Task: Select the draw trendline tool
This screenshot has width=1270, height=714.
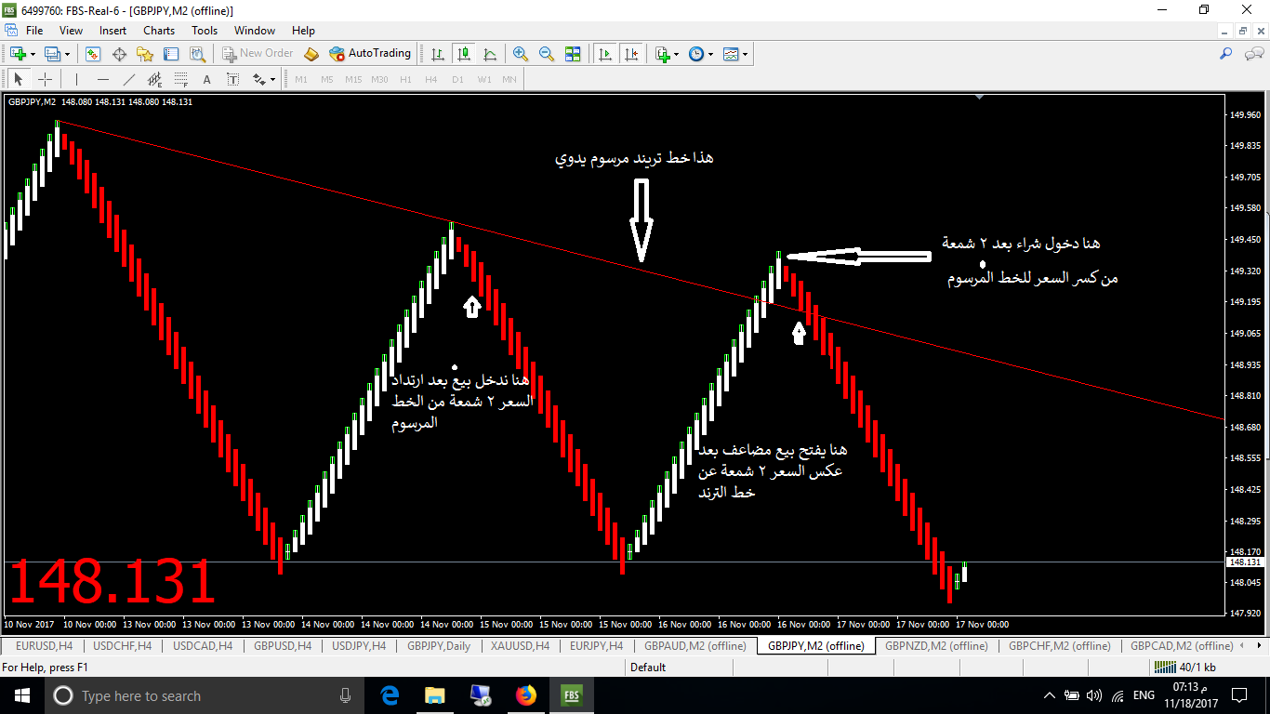Action: pyautogui.click(x=129, y=79)
